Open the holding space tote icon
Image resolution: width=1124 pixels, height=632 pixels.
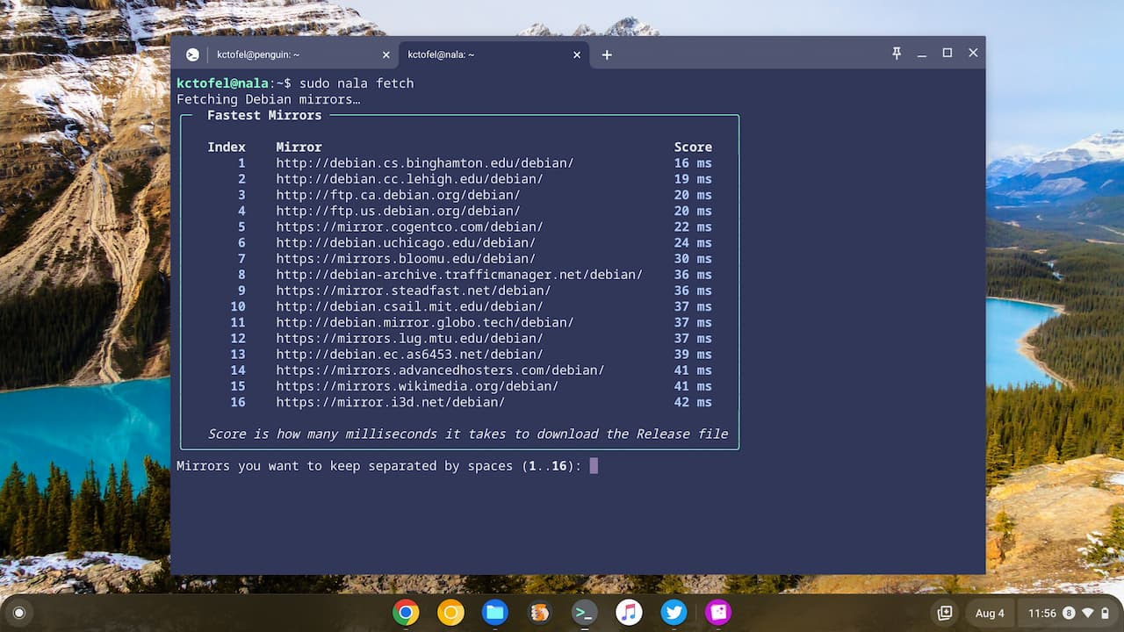click(x=945, y=613)
